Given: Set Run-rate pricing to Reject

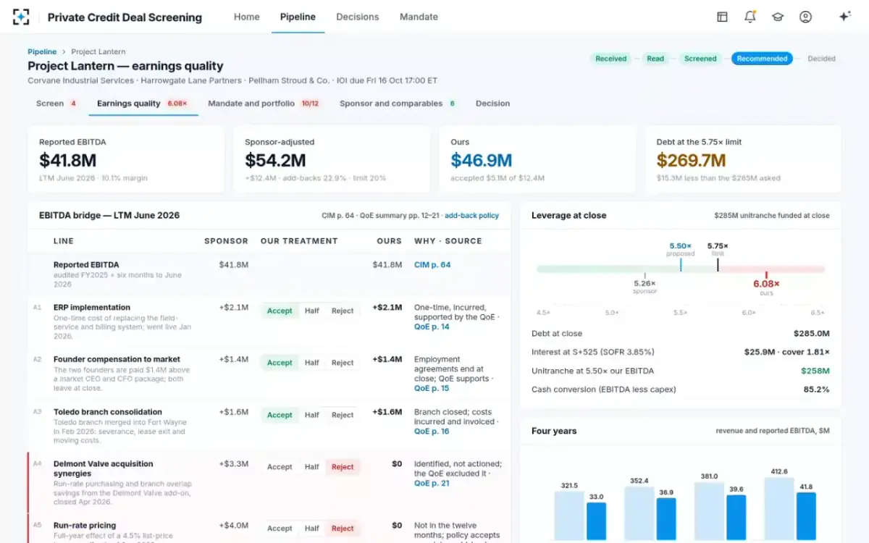Looking at the screenshot, I should pyautogui.click(x=343, y=529).
